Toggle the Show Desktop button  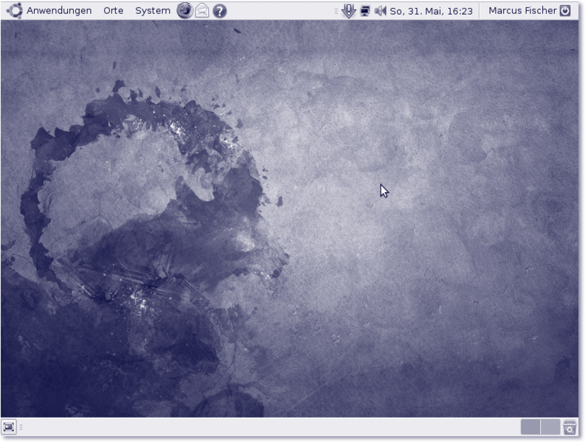[x=9, y=427]
